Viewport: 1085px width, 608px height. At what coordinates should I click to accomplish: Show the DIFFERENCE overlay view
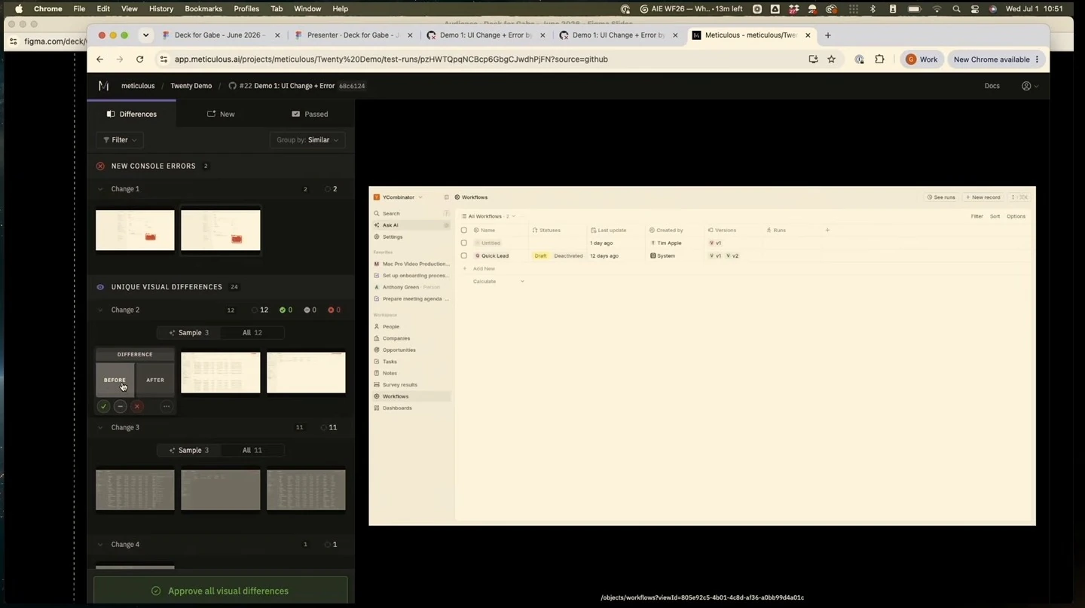135,354
